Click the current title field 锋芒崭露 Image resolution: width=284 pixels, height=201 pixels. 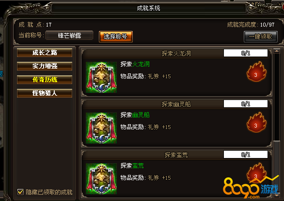click(69, 35)
